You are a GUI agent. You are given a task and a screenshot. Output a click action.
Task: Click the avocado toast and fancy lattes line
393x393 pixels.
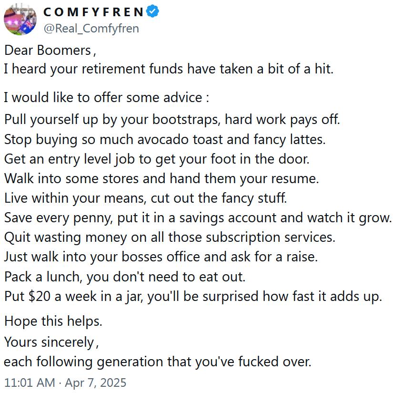tap(165, 140)
